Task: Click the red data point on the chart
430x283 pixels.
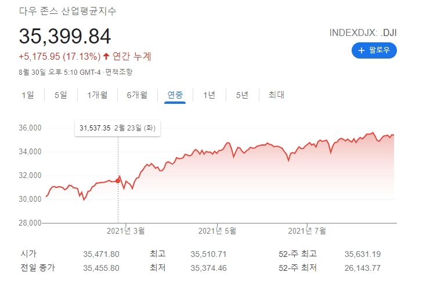Action: (118, 181)
